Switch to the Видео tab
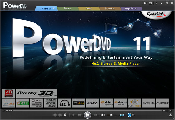 coord(67,9)
